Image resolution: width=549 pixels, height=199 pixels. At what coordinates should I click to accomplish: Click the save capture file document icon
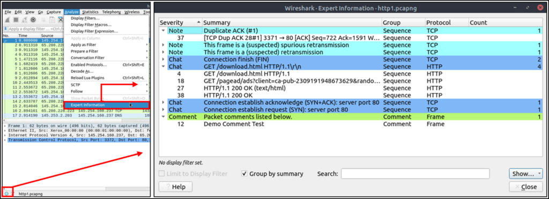(x=52, y=20)
